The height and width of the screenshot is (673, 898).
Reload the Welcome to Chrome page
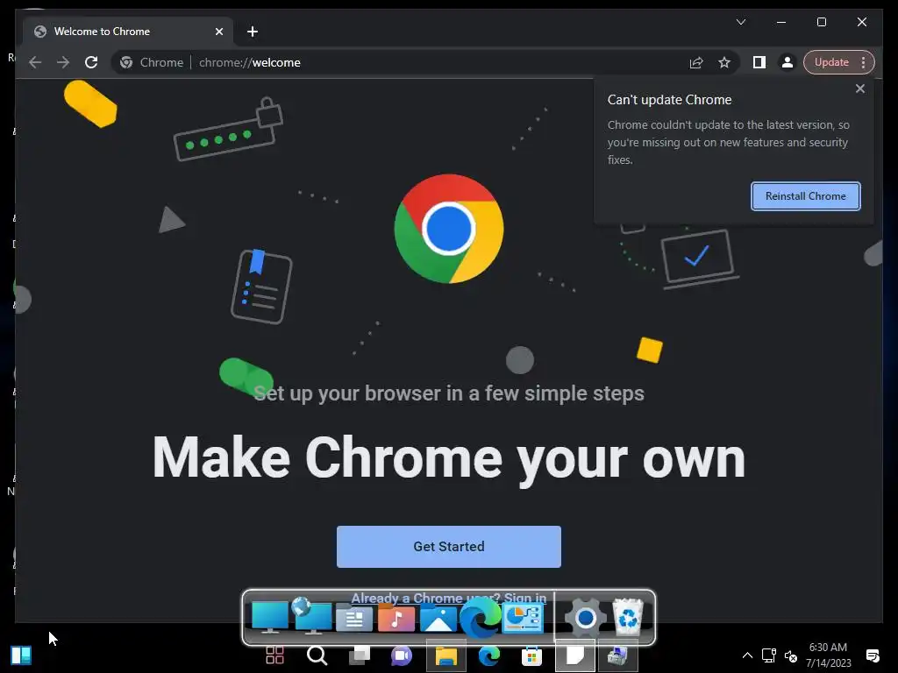point(91,62)
